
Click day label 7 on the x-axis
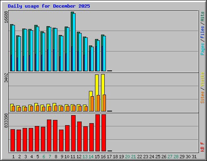pyautogui.click(x=50, y=157)
